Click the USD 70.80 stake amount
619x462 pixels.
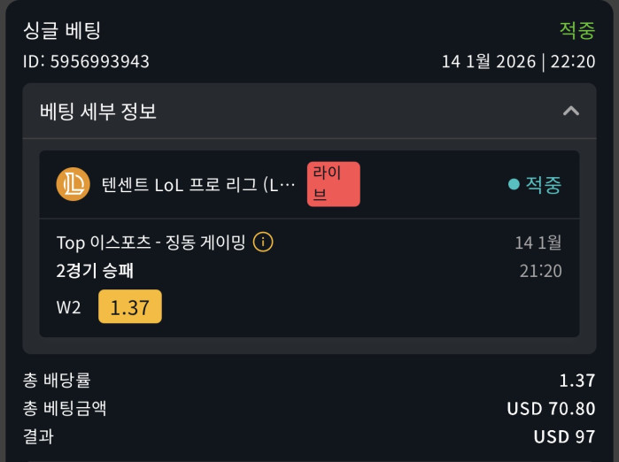550,409
